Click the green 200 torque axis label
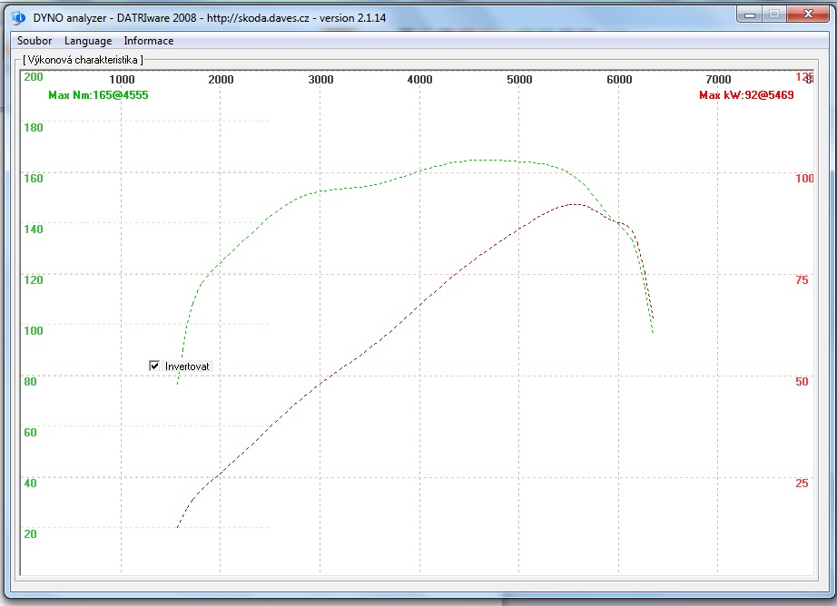The image size is (837, 606). tap(33, 76)
